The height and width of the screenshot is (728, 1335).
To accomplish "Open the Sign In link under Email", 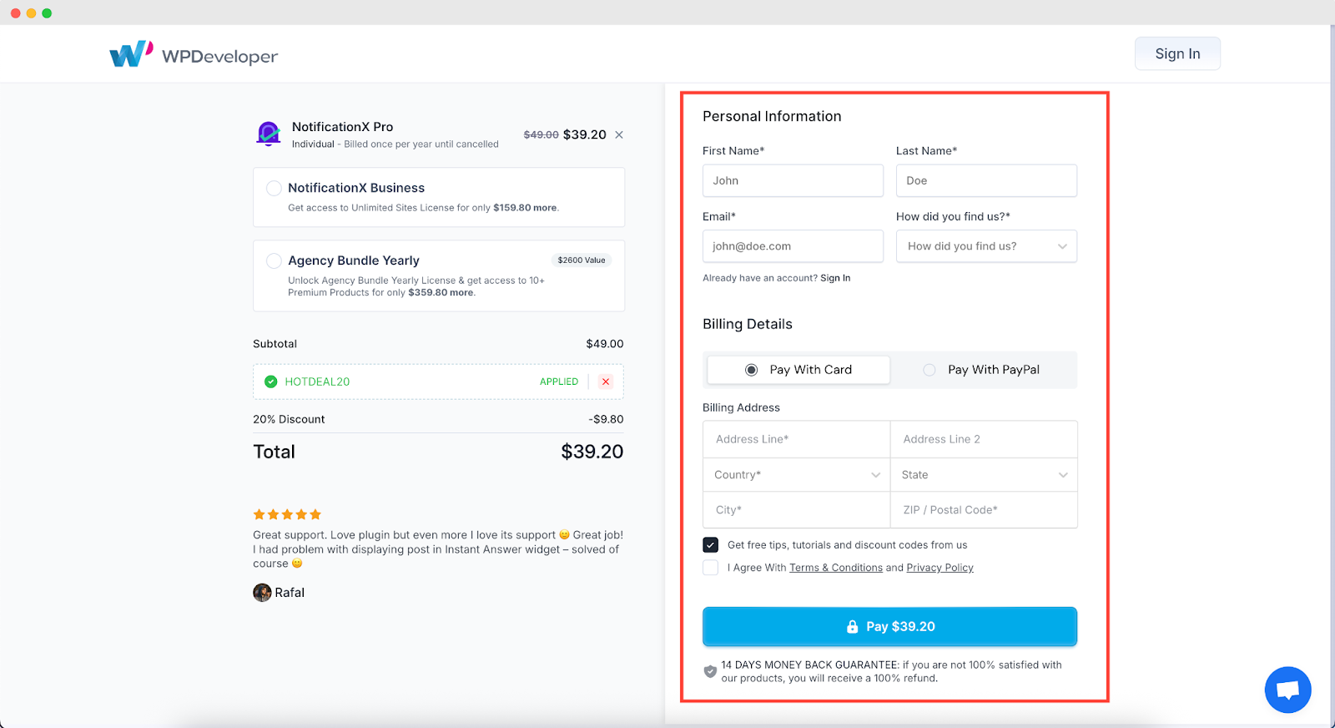I will pos(835,278).
